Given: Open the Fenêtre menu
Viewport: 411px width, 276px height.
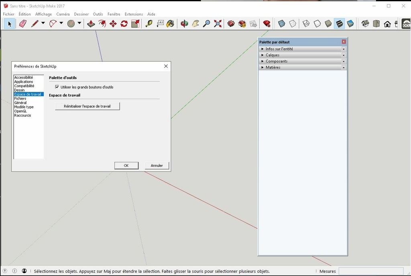Looking at the screenshot, I should [x=114, y=14].
